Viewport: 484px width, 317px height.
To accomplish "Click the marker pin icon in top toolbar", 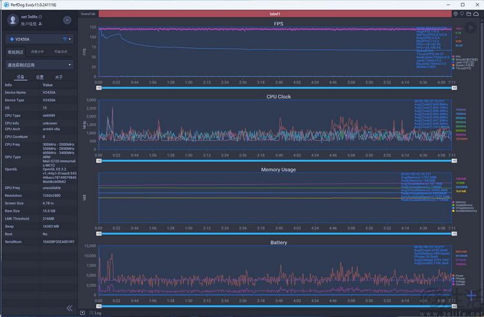I will [462, 14].
